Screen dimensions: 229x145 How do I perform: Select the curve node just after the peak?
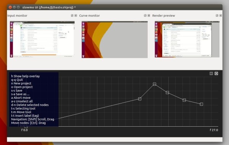[168, 92]
